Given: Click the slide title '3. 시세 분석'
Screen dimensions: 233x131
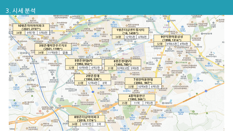Looking at the screenshot, I should point(20,11).
